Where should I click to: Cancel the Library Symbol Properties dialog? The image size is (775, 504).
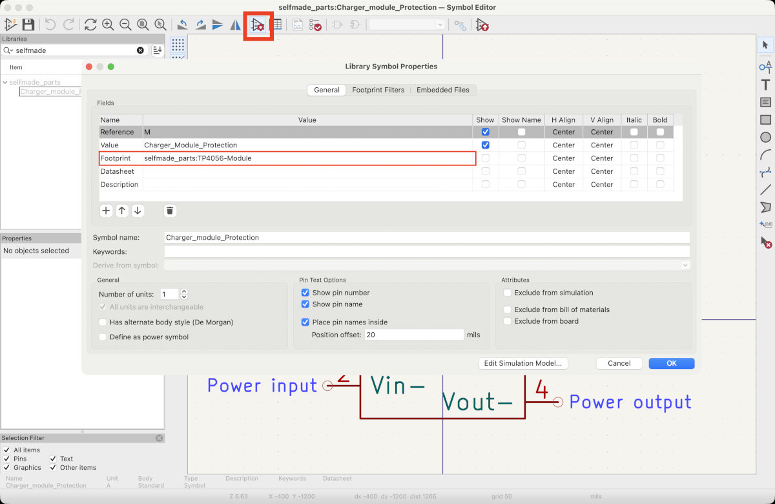(619, 363)
